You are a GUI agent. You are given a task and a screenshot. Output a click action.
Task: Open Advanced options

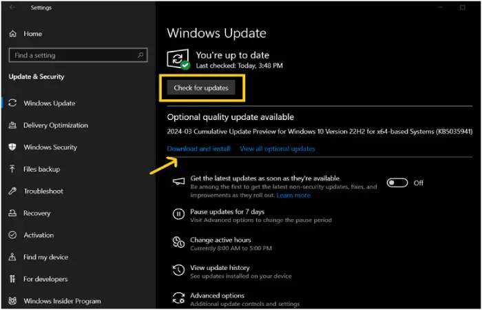[218, 296]
